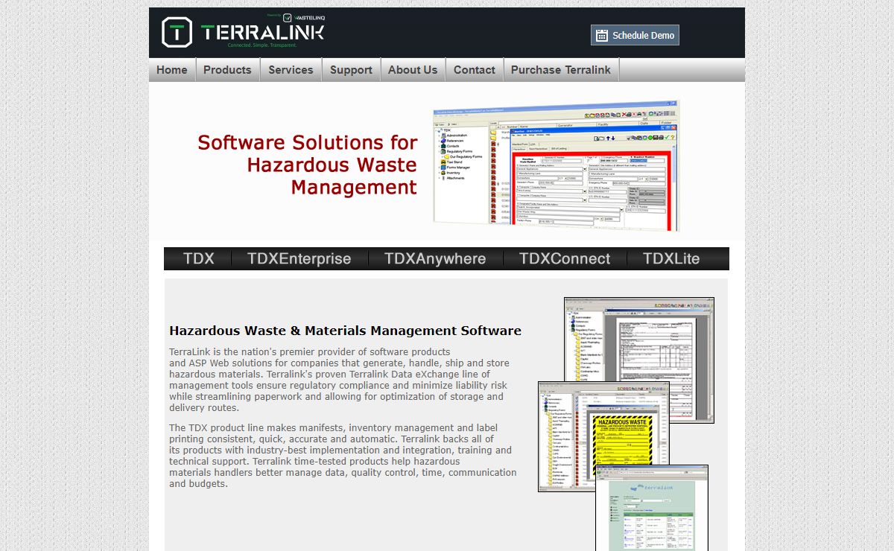Click the calendar icon in Schedule Demo
Image resolution: width=894 pixels, height=551 pixels.
(x=602, y=35)
